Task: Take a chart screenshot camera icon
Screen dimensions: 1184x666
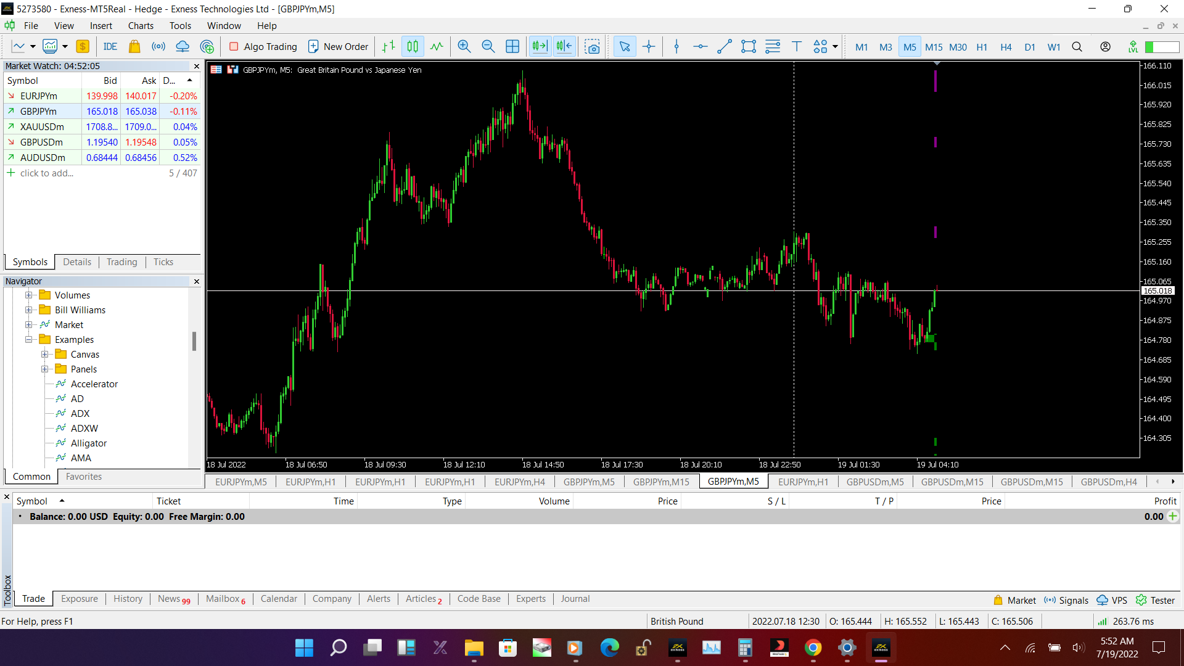Action: pyautogui.click(x=592, y=47)
